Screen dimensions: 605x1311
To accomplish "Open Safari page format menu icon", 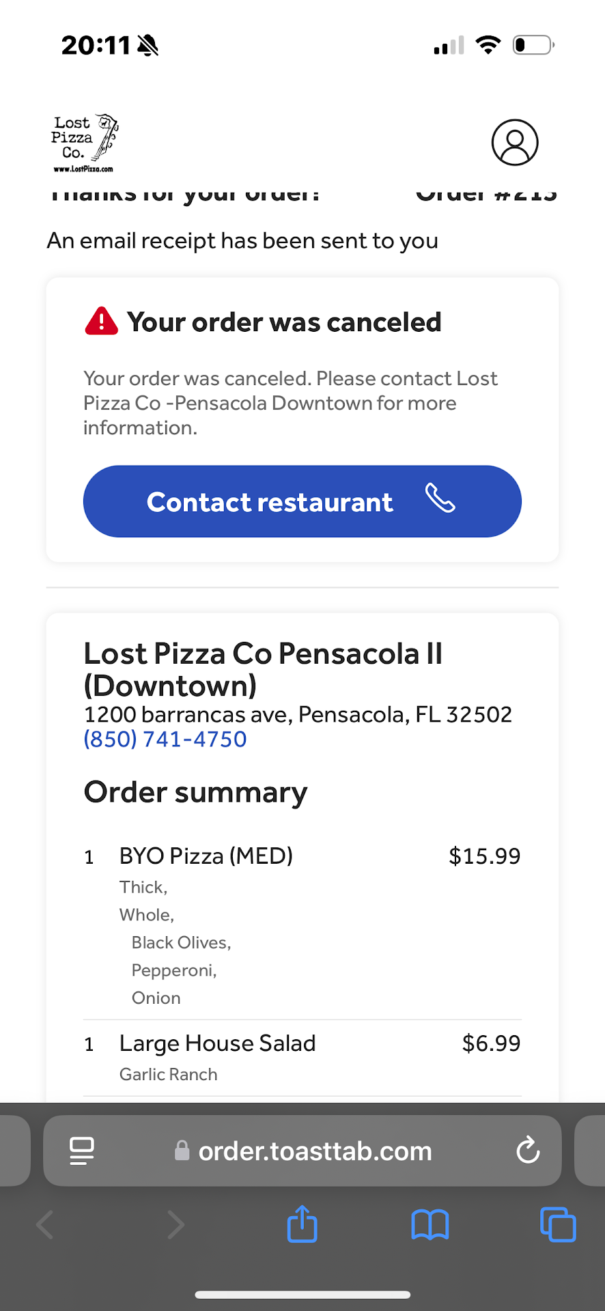I will [82, 1151].
